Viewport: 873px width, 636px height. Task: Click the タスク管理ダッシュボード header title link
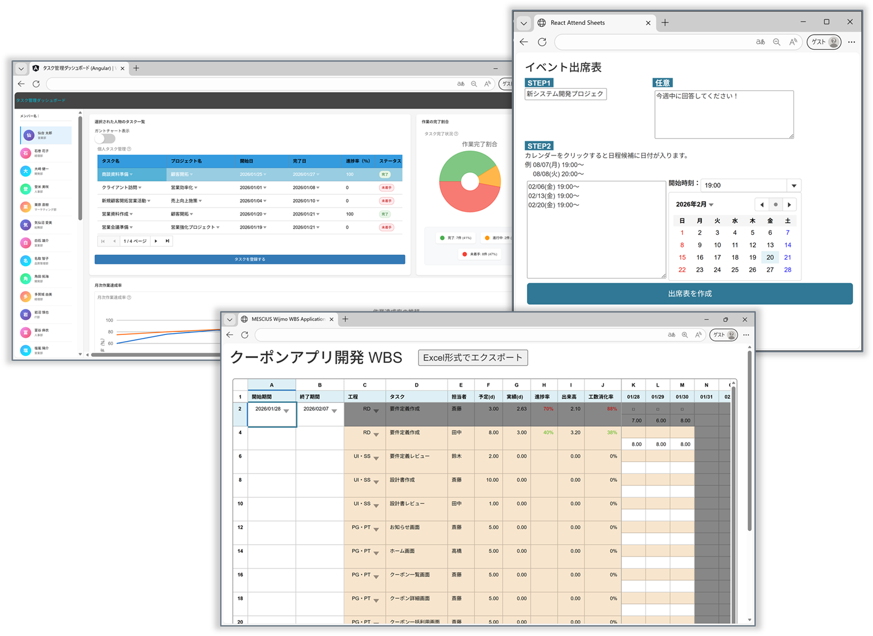pos(41,100)
